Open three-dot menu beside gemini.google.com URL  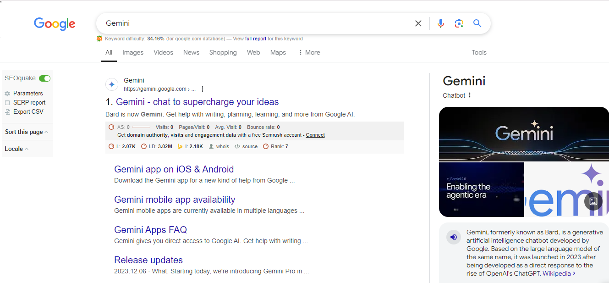pyautogui.click(x=203, y=89)
